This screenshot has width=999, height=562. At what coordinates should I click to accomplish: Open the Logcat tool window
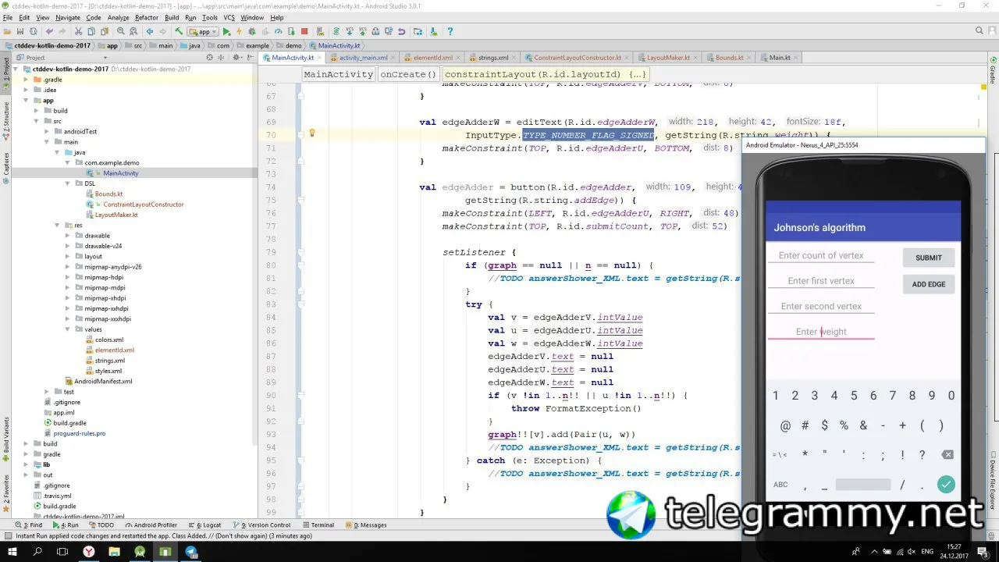(208, 525)
